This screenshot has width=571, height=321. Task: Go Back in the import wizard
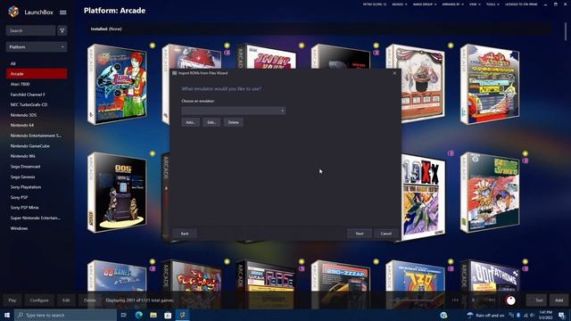[185, 234]
